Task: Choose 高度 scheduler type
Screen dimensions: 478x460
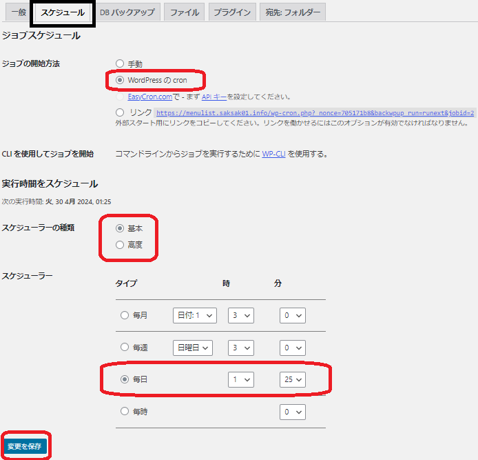Action: (120, 244)
